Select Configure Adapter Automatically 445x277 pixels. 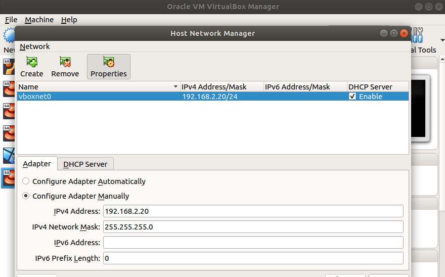(x=26, y=181)
